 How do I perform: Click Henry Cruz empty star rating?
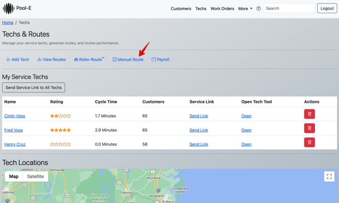click(60, 144)
